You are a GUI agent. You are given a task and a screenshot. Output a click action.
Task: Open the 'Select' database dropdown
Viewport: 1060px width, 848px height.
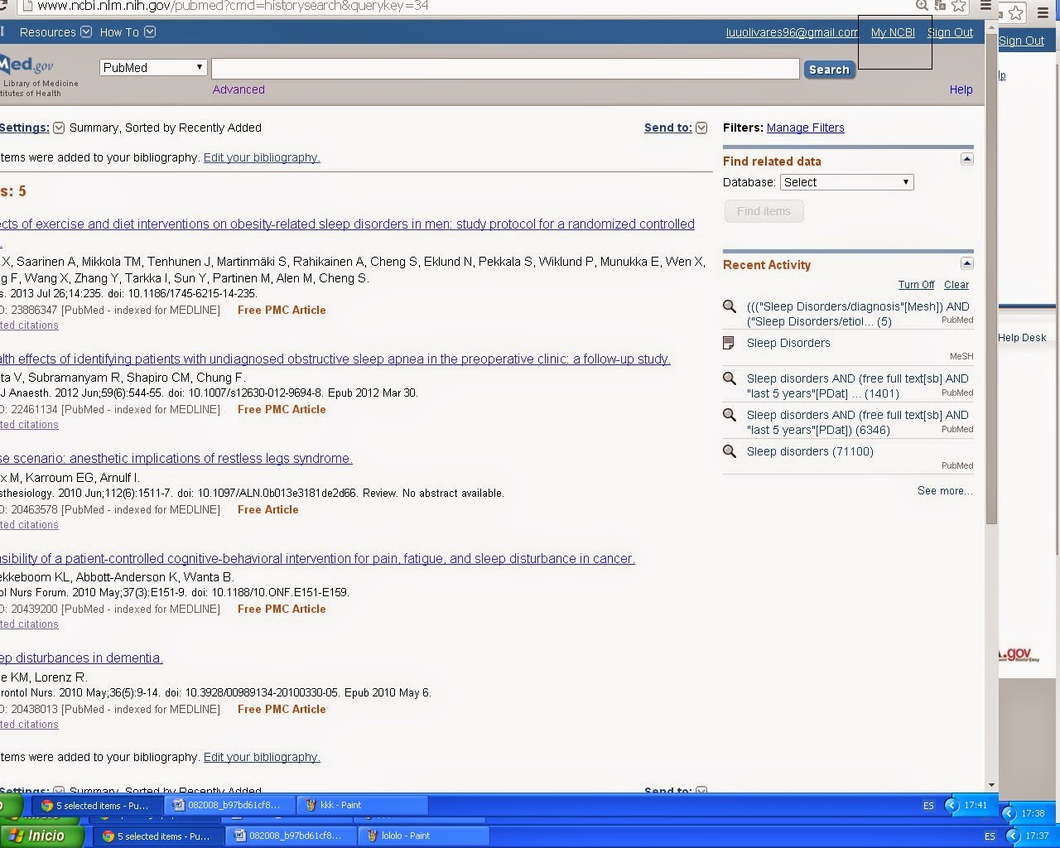point(846,181)
